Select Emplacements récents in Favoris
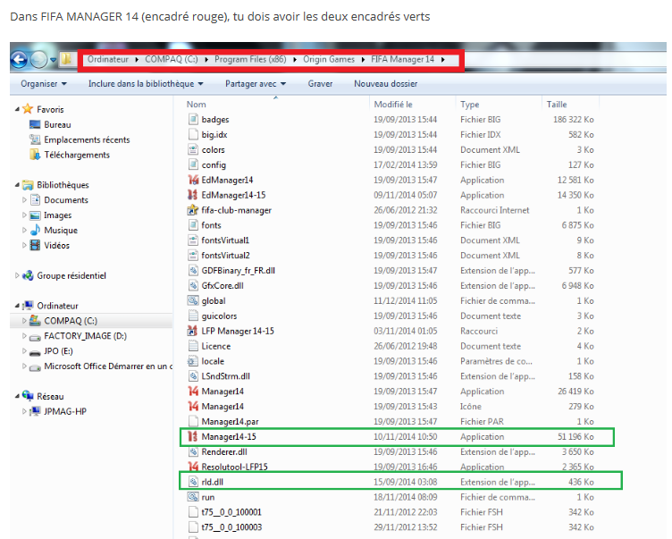The width and height of the screenshot is (672, 539). [x=87, y=139]
